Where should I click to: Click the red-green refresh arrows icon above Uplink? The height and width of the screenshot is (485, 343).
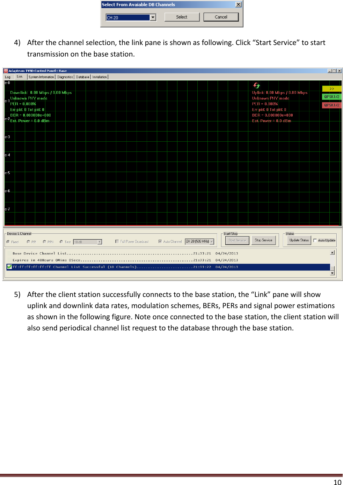click(x=257, y=85)
